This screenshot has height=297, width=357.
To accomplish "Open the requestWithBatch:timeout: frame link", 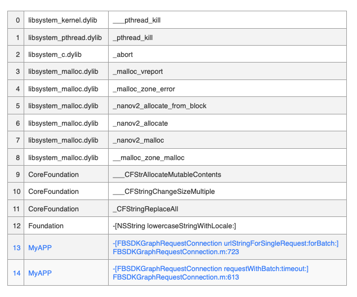I will 211,273.
